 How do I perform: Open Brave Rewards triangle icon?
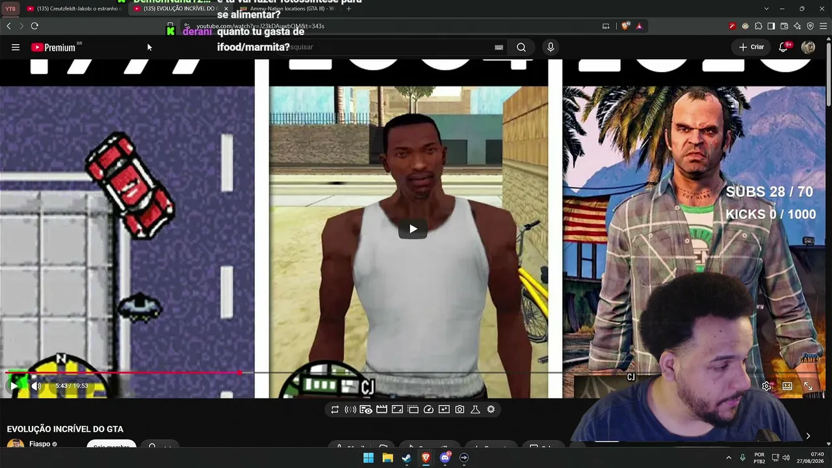point(639,26)
